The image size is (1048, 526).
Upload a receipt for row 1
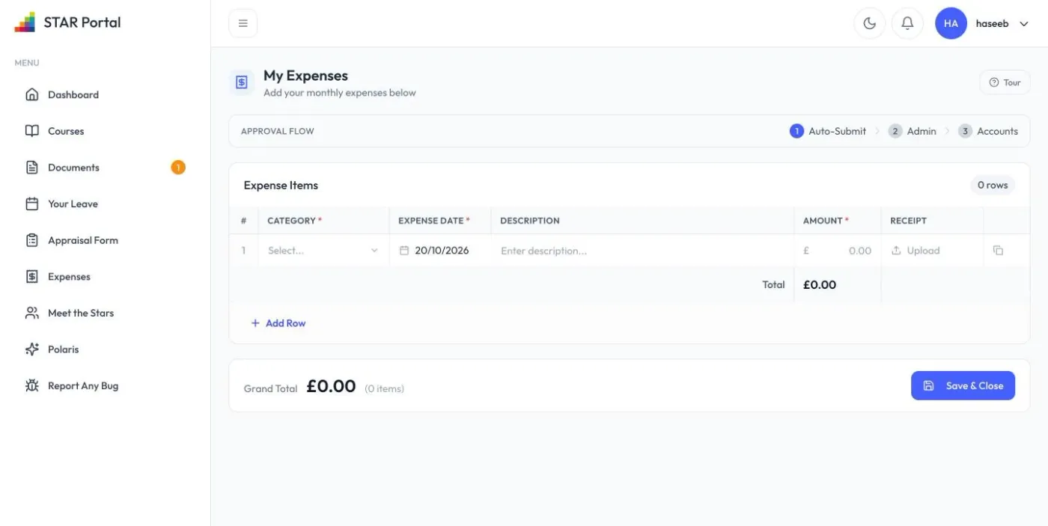pos(916,251)
